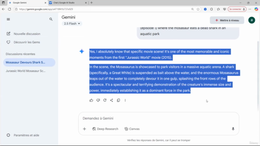This screenshot has width=260, height=146.
Task: Open the browser three-dot settings menu
Action: click(x=250, y=9)
